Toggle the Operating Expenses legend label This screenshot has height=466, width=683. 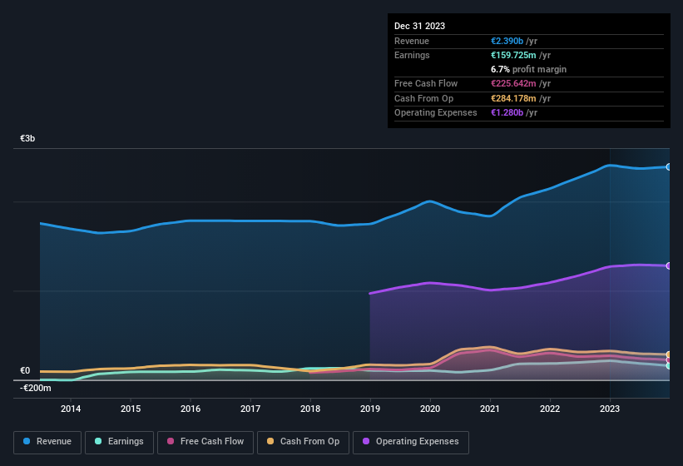[417, 441]
